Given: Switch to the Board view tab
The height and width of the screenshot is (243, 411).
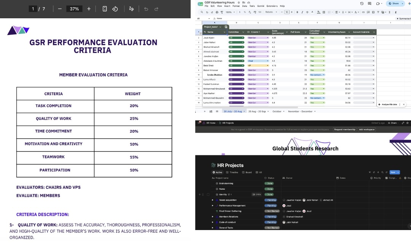Looking at the screenshot, I should click(x=247, y=173).
